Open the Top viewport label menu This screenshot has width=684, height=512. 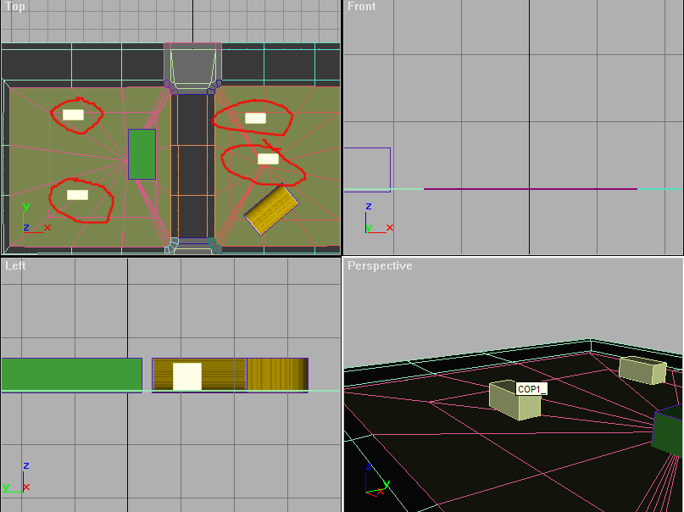14,7
